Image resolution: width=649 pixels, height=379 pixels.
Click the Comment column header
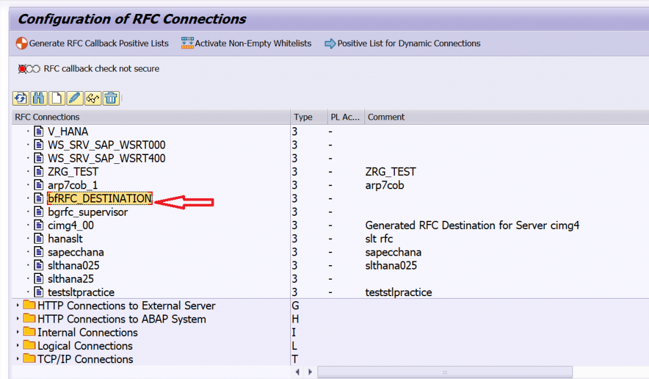[506, 117]
